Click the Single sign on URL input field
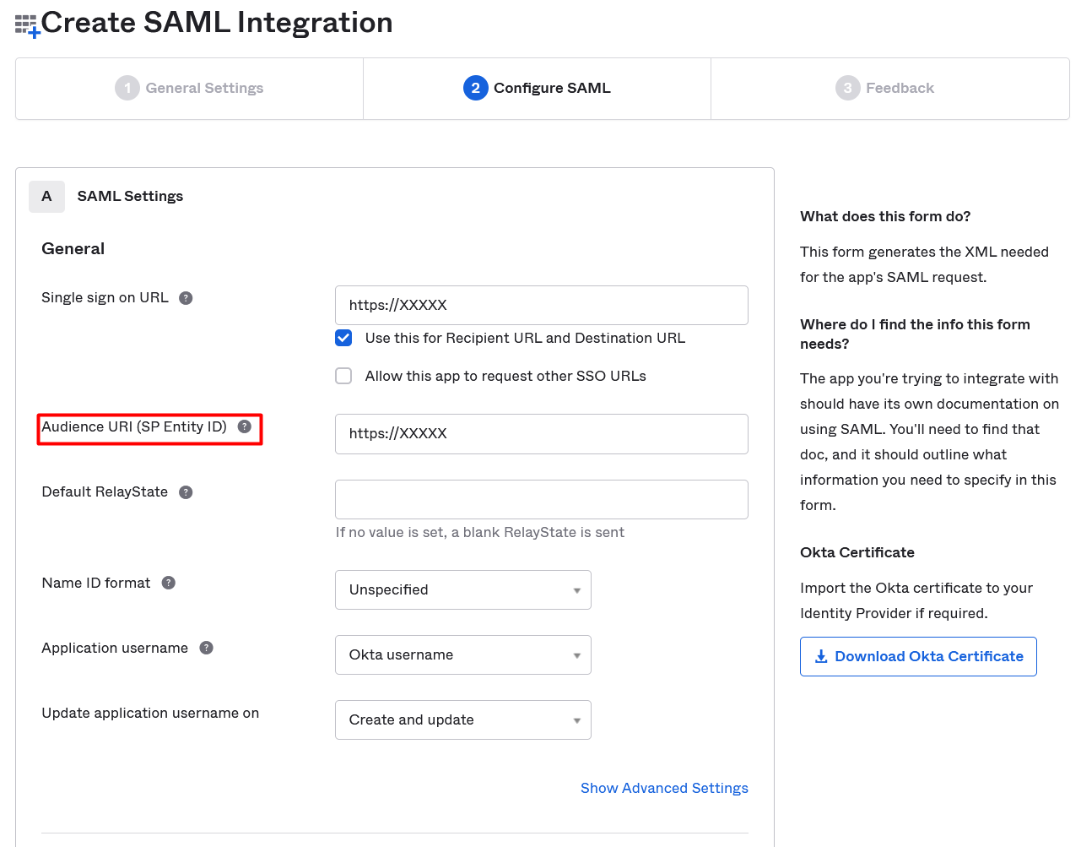Viewport: 1081px width, 847px height. [x=541, y=305]
